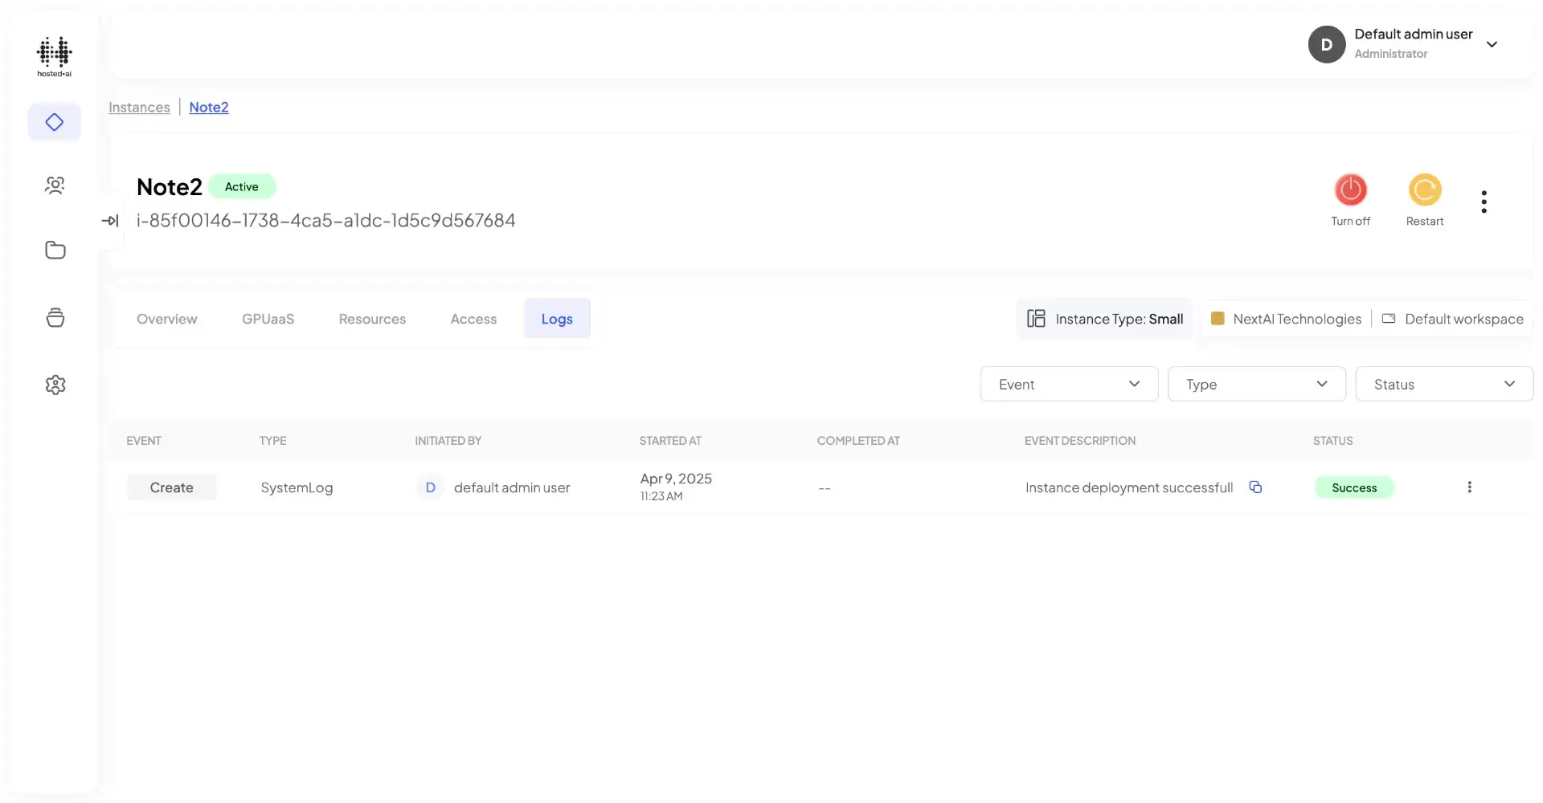Collapse the panel with the arrow icon

[110, 220]
